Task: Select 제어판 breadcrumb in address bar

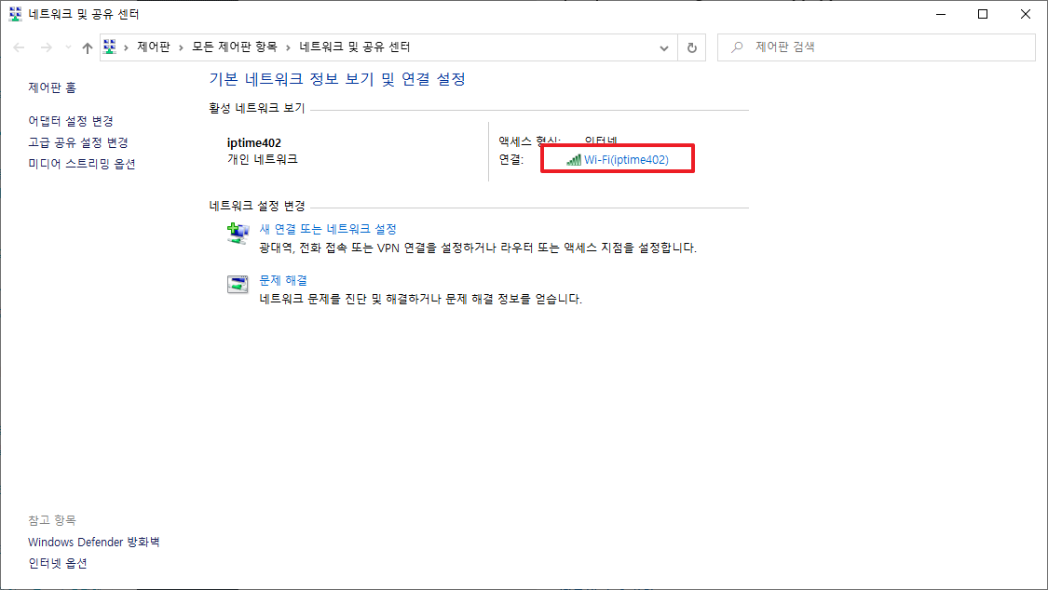Action: point(154,47)
